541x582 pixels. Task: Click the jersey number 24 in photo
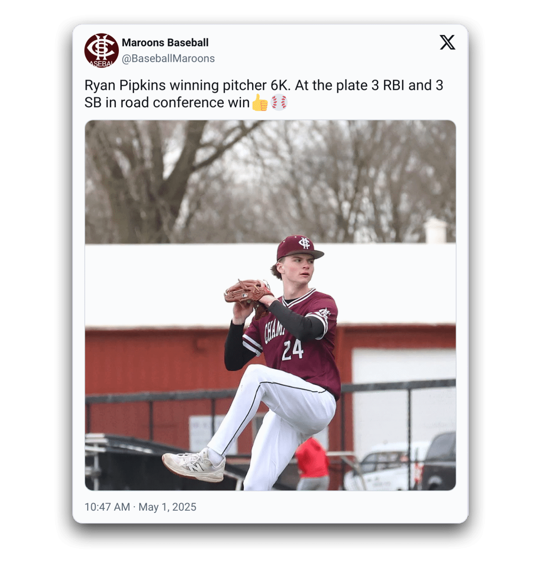(x=292, y=350)
